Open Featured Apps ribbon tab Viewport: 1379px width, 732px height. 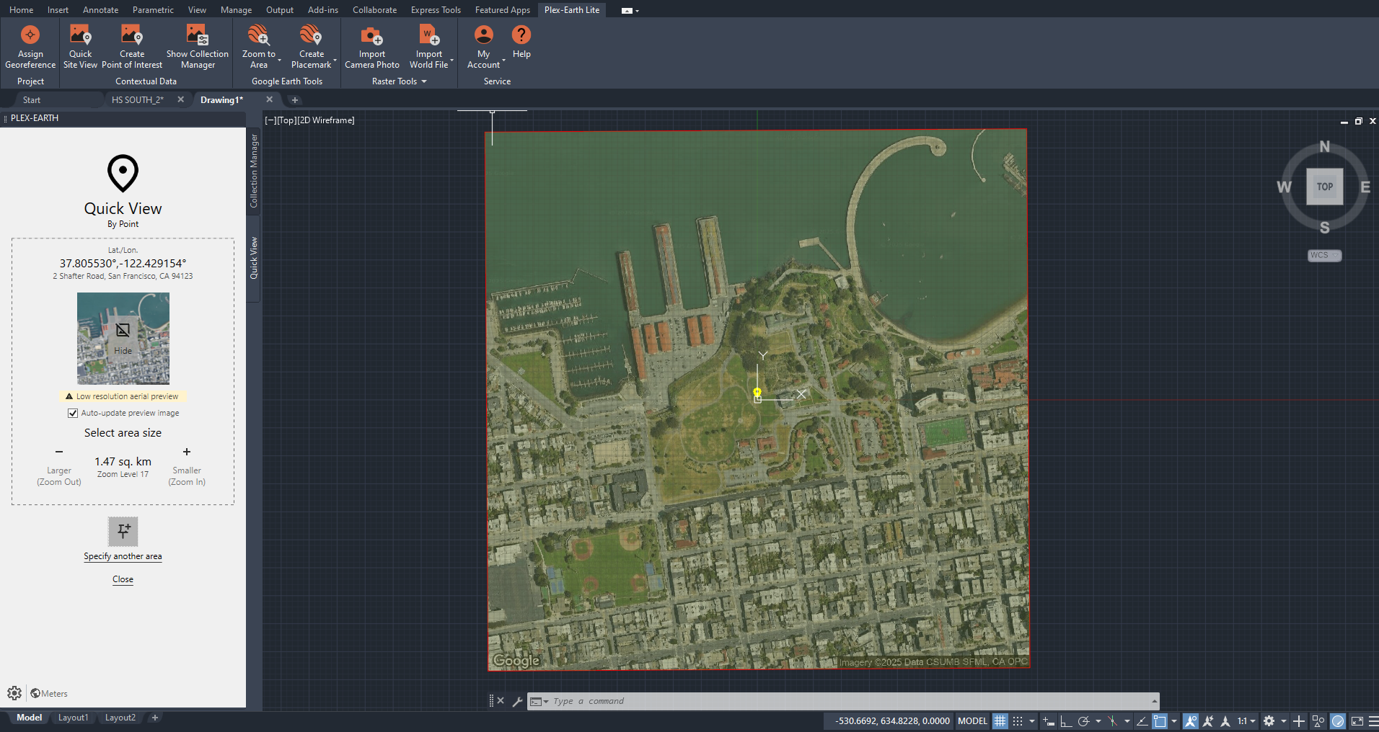[x=502, y=10]
